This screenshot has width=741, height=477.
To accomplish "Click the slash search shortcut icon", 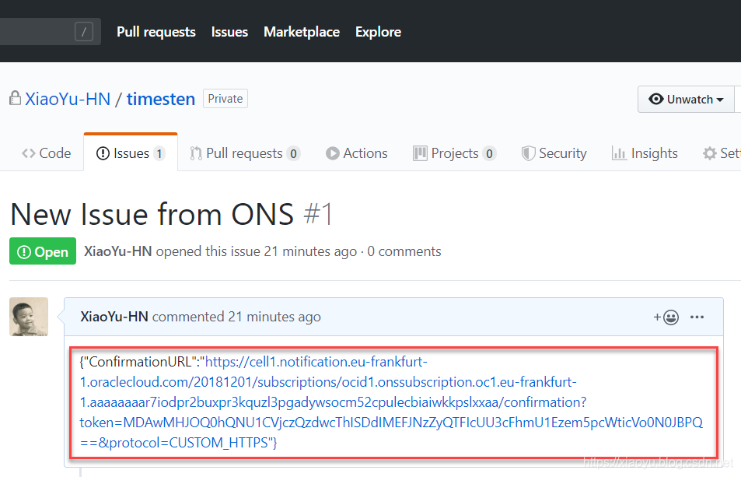I will [x=84, y=32].
